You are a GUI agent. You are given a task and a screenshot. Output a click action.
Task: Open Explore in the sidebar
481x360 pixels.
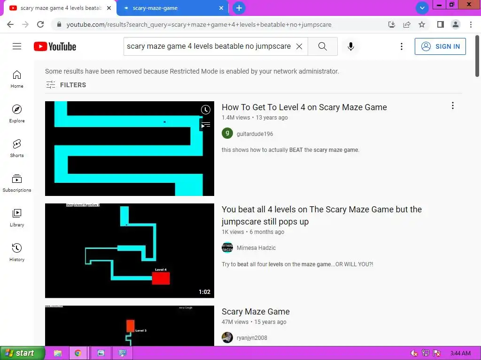tap(17, 113)
